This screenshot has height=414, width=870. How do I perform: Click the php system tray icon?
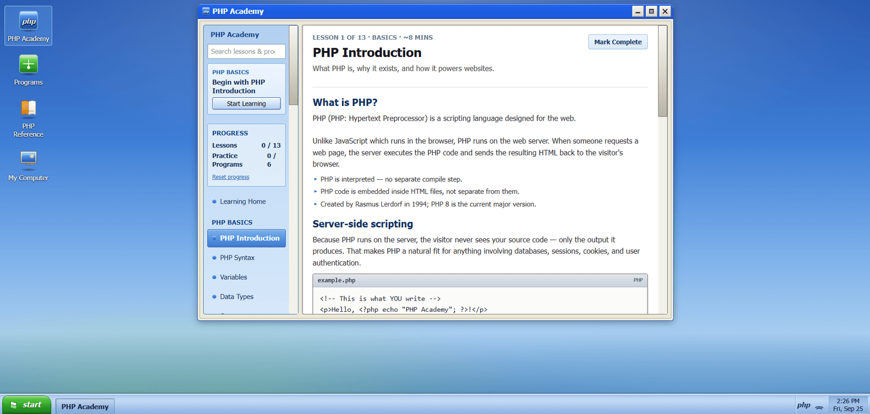coord(804,405)
